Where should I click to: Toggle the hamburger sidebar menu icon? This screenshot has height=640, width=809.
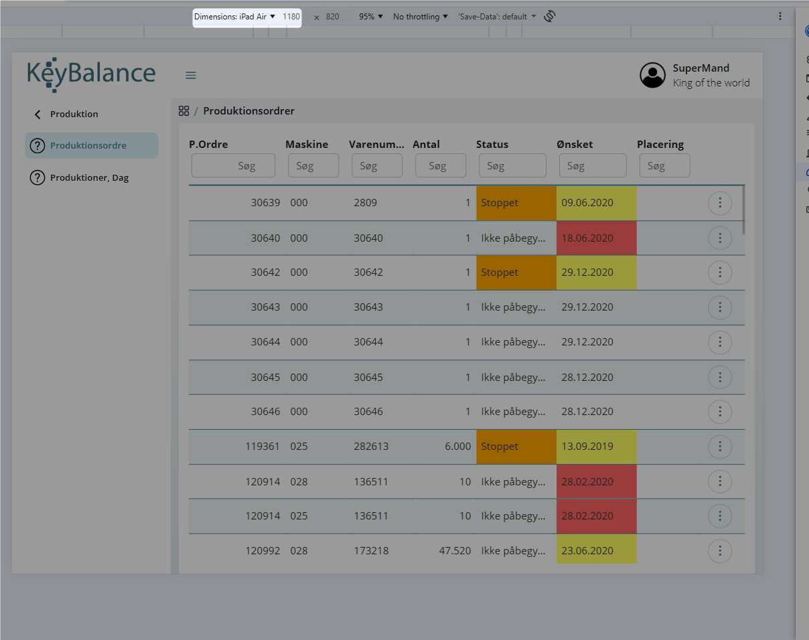coord(191,75)
